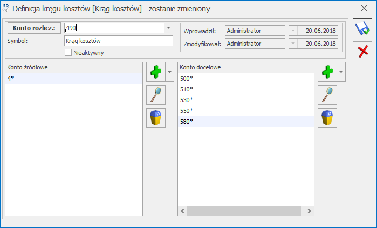Click the Symbol field with Krąg kosztów
This screenshot has height=228, width=377.
coord(118,41)
